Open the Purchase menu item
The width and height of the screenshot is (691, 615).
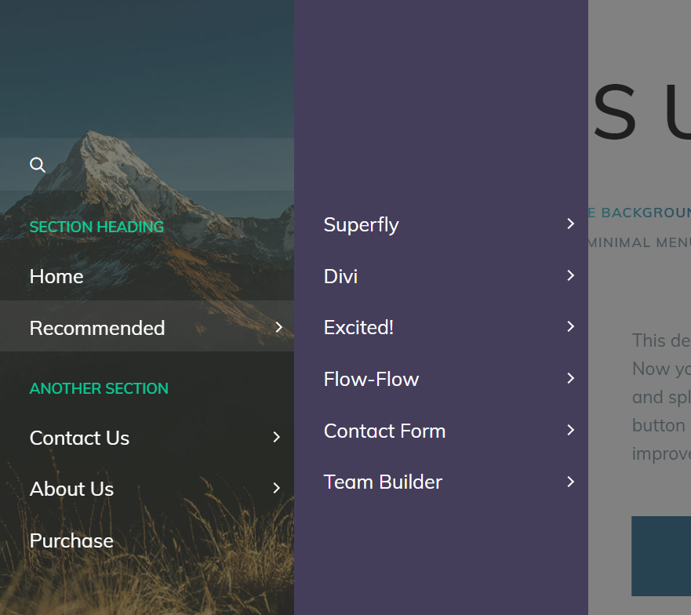[71, 541]
